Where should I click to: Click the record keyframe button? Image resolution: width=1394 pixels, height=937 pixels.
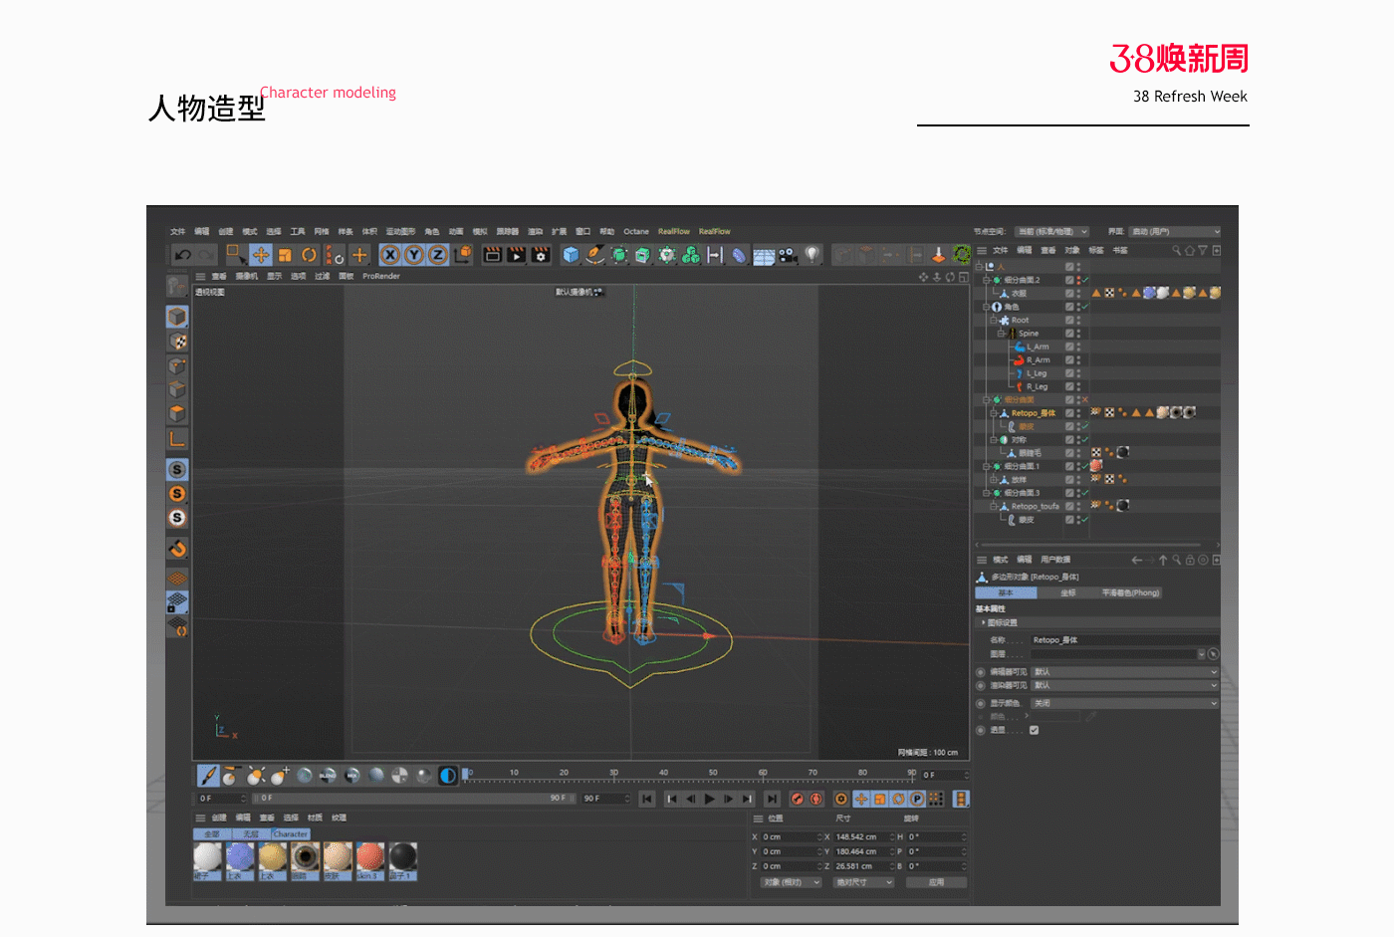tap(797, 799)
